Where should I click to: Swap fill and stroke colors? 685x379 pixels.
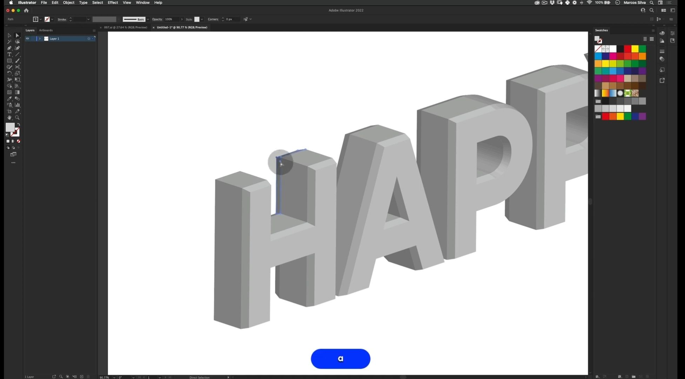(19, 125)
